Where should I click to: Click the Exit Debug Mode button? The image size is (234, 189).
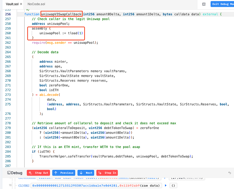(x=222, y=4)
